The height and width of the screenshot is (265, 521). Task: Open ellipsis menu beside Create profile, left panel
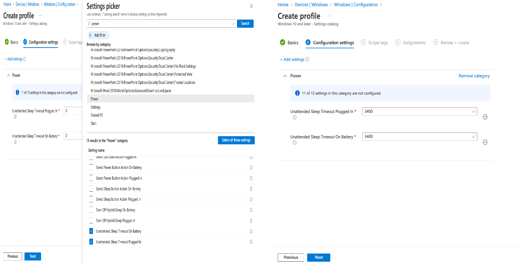[x=41, y=16]
